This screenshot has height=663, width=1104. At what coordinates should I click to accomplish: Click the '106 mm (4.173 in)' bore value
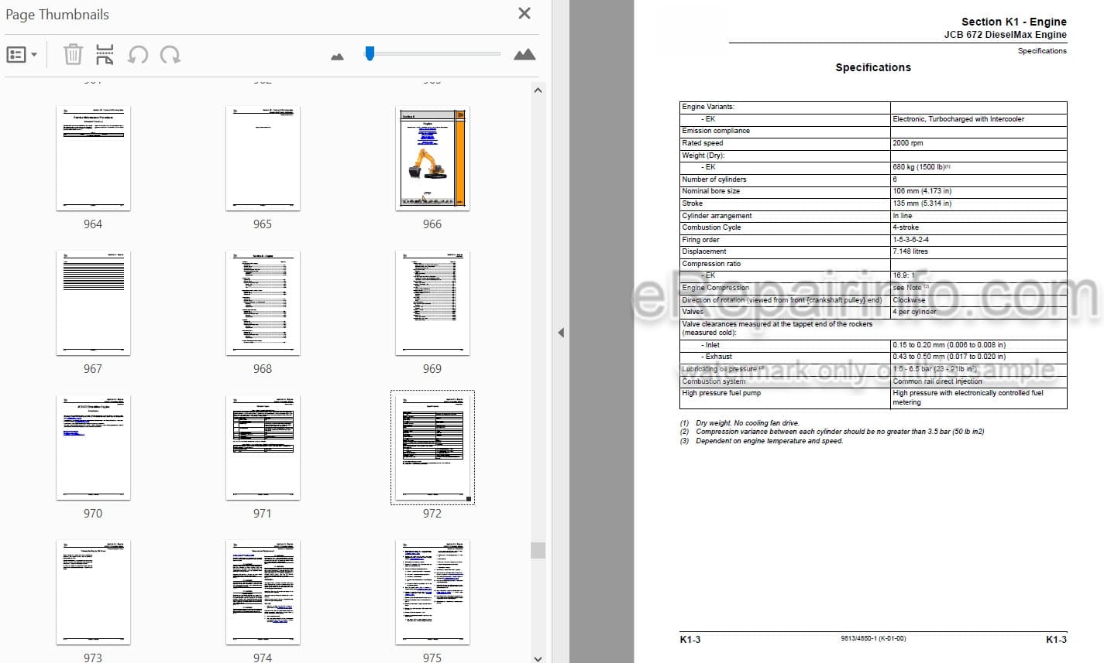[x=922, y=191]
